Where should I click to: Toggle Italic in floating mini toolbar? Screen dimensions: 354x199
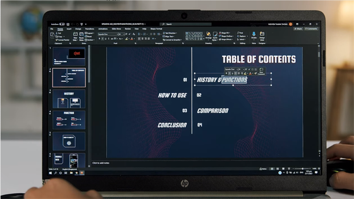(229, 73)
